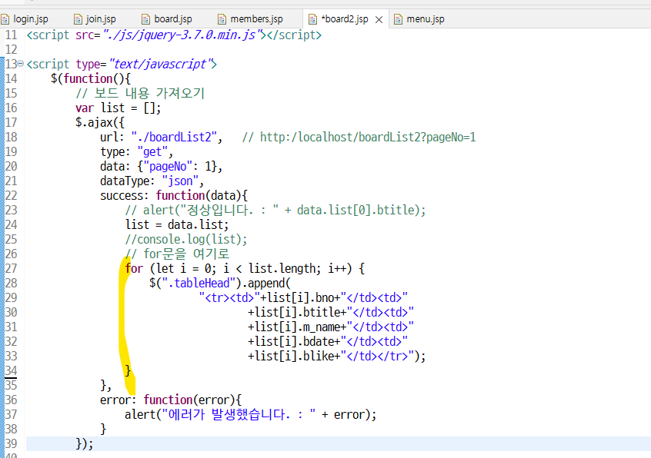Viewport: 651px width, 458px height.
Task: Click the 'pageNo' data key
Action: point(168,167)
